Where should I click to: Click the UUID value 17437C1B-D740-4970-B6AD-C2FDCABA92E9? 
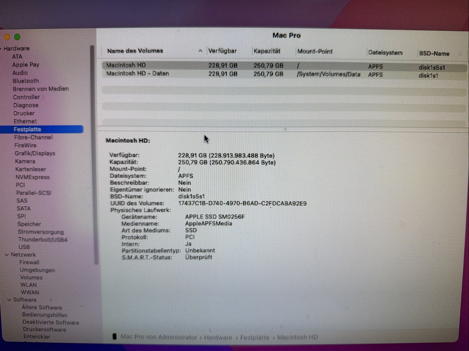click(242, 203)
